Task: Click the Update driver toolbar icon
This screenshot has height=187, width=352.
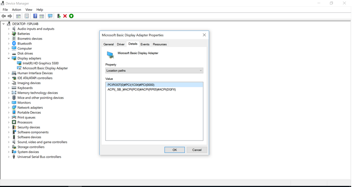Action: tap(59, 16)
